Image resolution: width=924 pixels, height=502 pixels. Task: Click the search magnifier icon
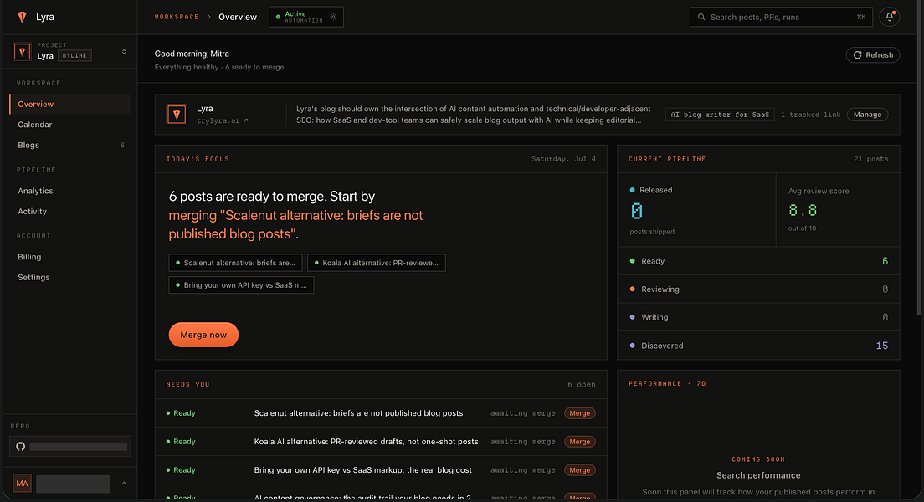pos(701,17)
